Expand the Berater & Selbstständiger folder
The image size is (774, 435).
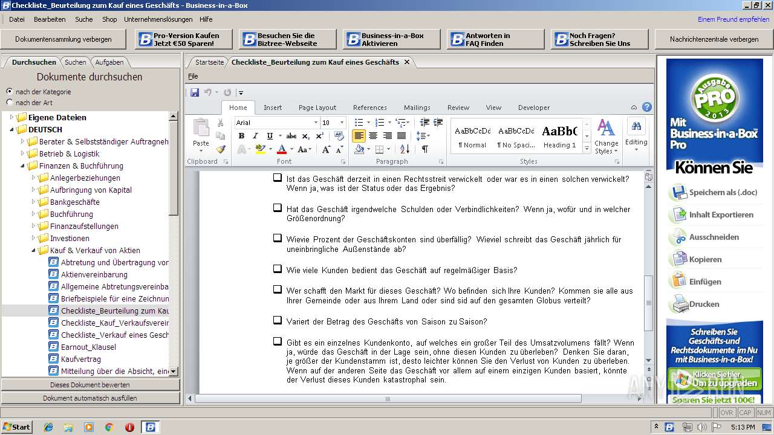23,141
